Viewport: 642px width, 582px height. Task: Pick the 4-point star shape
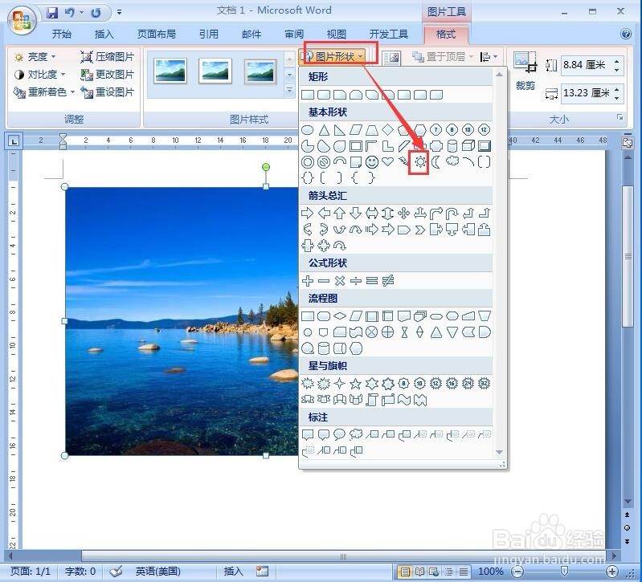[339, 384]
